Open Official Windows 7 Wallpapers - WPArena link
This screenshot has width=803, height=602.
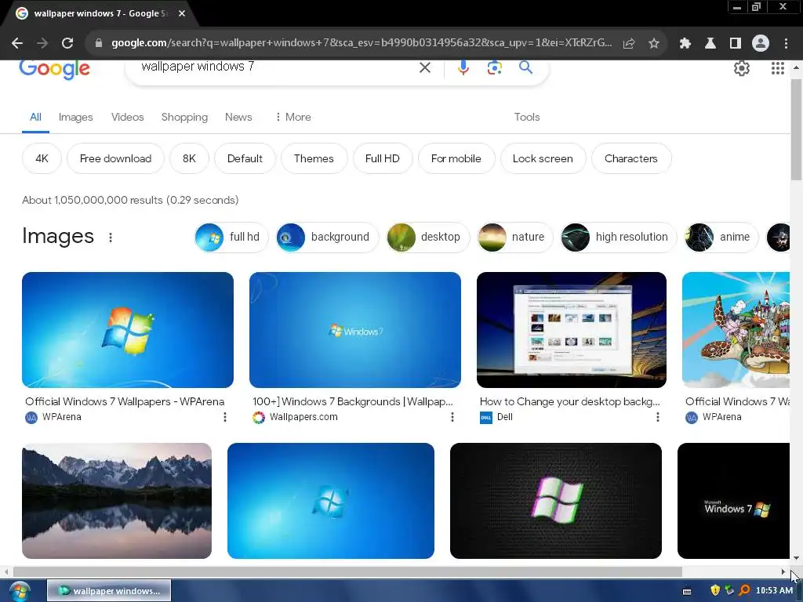(x=125, y=402)
